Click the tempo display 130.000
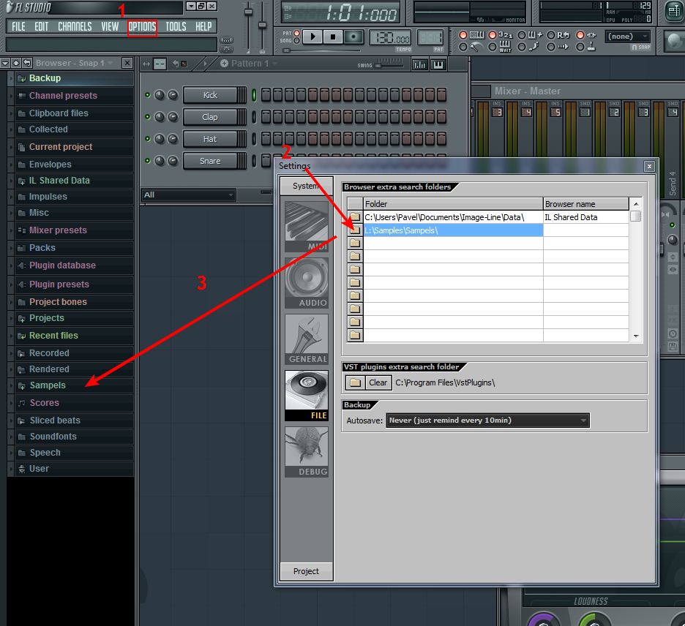Screen dimensions: 685x626 pyautogui.click(x=390, y=37)
